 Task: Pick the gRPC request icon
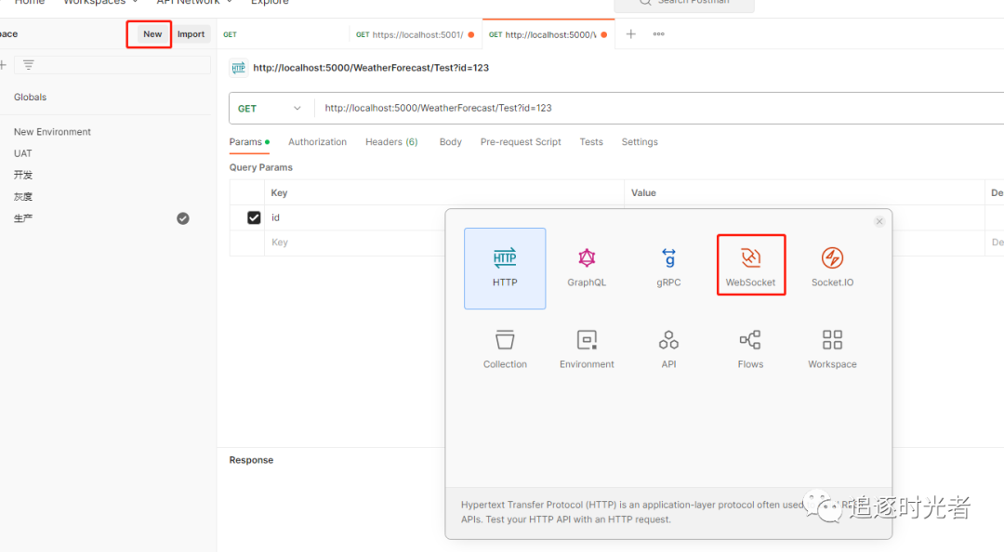pyautogui.click(x=668, y=258)
